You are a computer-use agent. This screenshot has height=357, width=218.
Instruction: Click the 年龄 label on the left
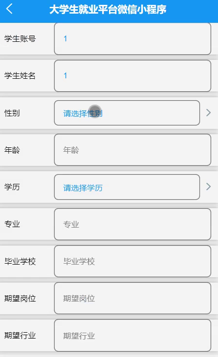point(12,150)
